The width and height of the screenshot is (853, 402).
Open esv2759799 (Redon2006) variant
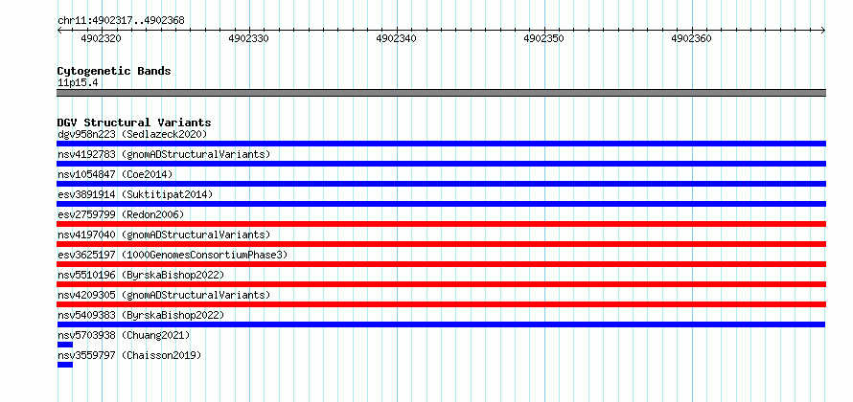(x=121, y=214)
